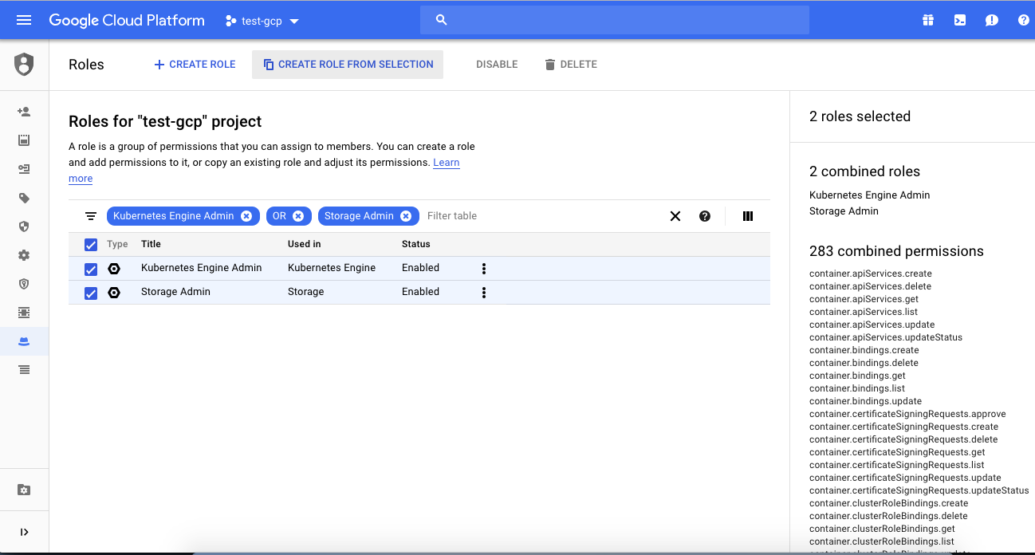The image size is (1035, 555).
Task: Open the test-gcp project selector dropdown
Action: (262, 21)
